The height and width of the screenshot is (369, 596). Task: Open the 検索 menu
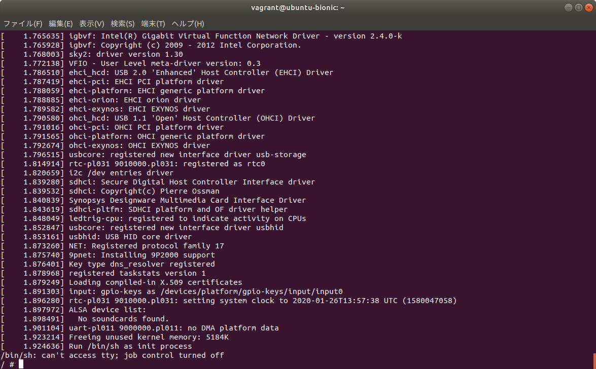click(122, 23)
